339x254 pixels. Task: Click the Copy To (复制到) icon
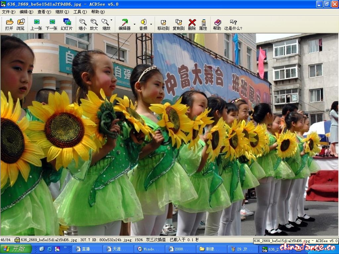pos(178,24)
